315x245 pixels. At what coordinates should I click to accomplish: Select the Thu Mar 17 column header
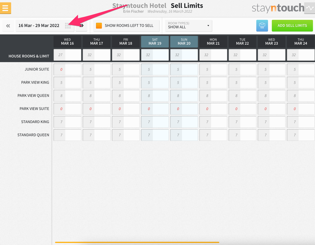tap(97, 42)
